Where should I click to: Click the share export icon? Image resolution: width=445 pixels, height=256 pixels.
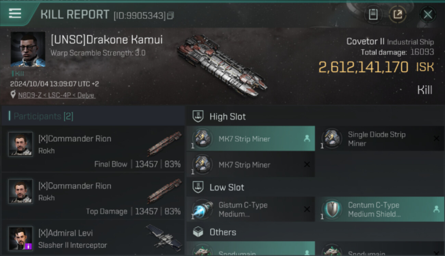point(398,14)
